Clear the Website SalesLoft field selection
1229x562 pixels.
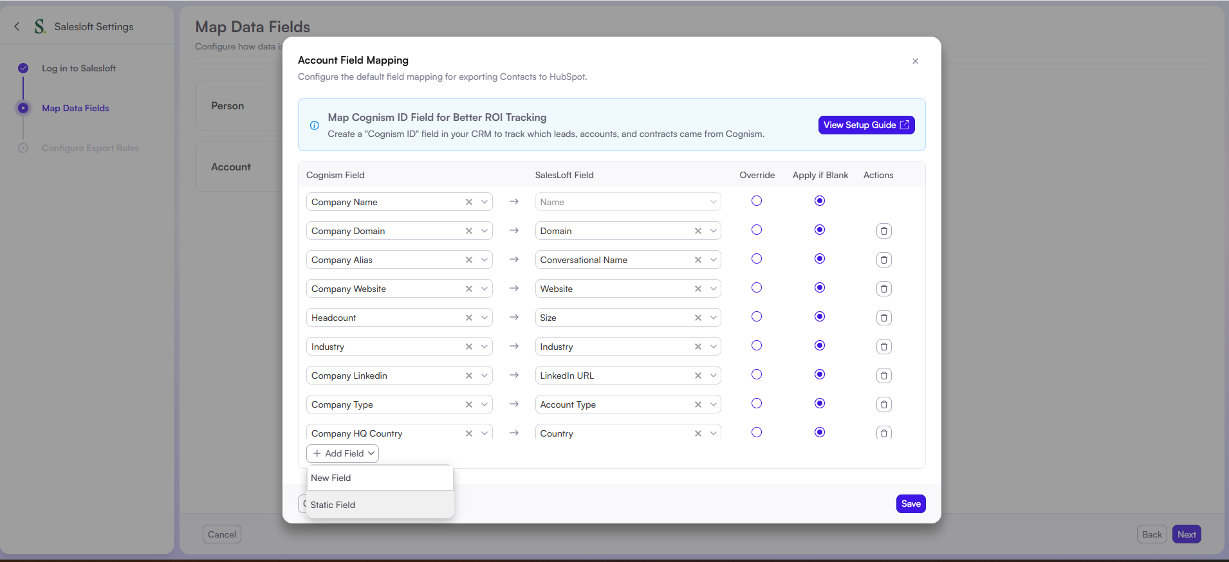(x=698, y=289)
